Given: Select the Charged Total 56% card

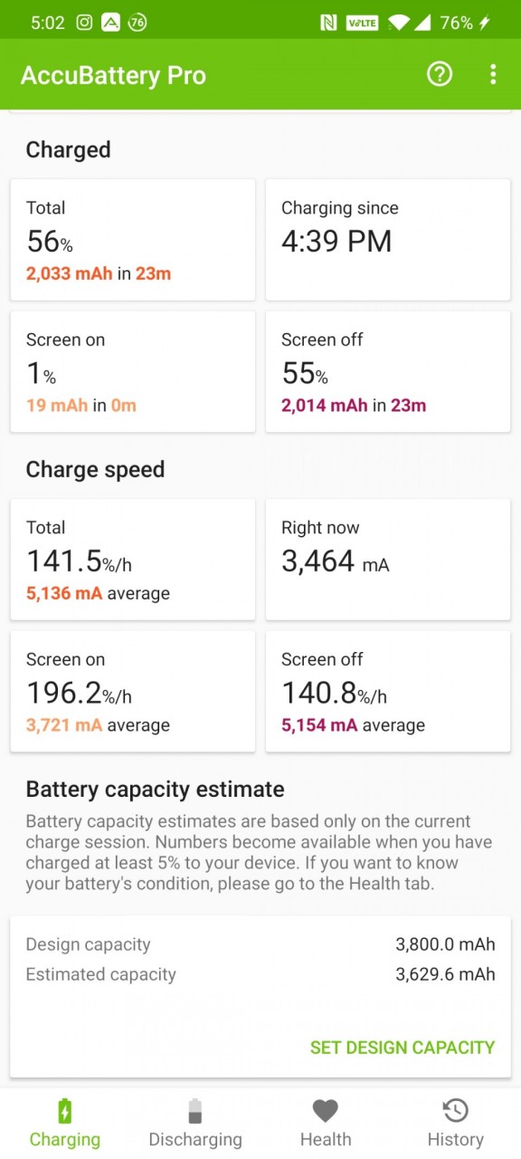Looking at the screenshot, I should [x=133, y=240].
